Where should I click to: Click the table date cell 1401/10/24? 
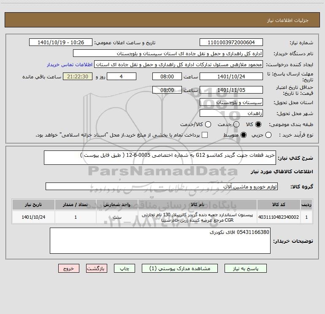pos(33,217)
